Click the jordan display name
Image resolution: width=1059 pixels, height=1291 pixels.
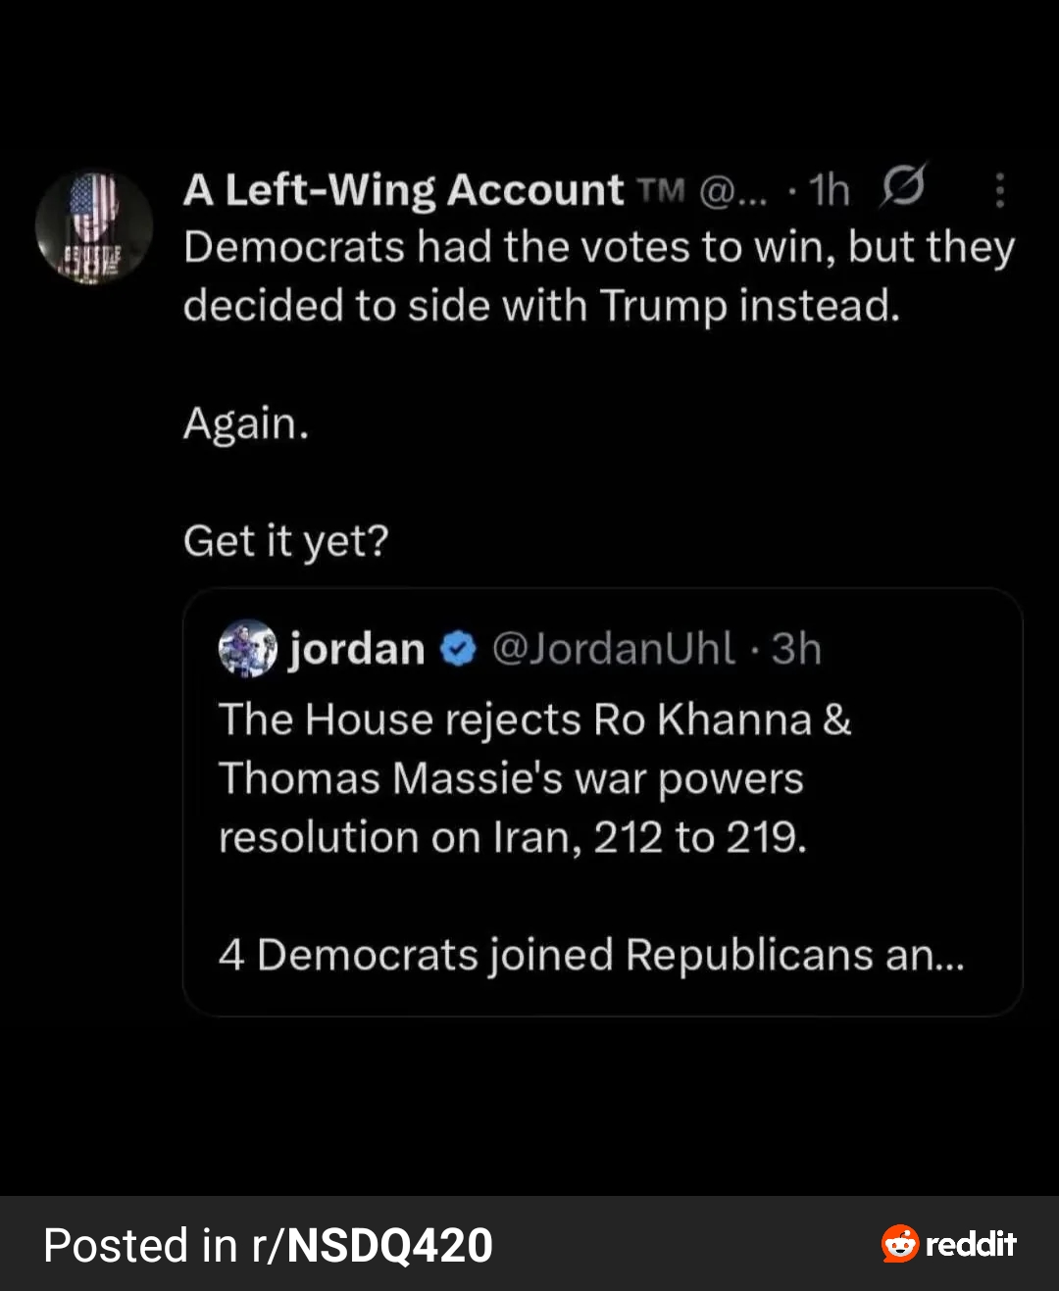coord(357,649)
